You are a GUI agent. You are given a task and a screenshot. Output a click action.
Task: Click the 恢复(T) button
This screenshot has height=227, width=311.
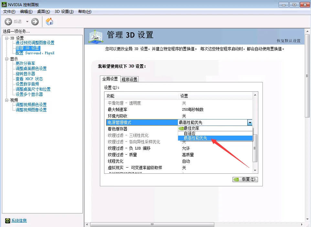tap(245, 180)
